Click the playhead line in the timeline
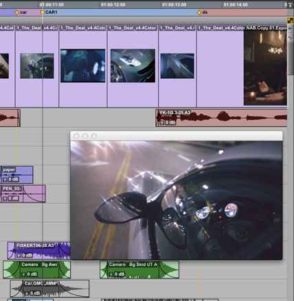 tap(43, 137)
